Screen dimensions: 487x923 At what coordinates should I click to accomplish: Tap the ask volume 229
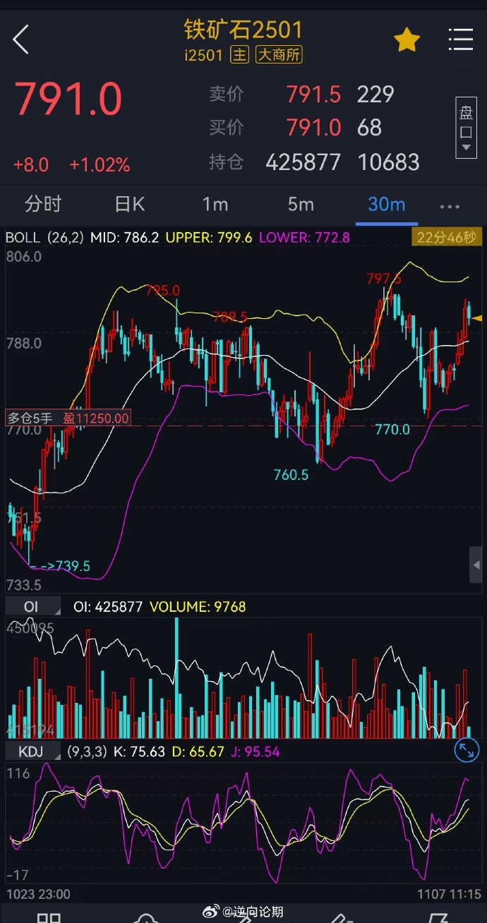click(x=375, y=95)
